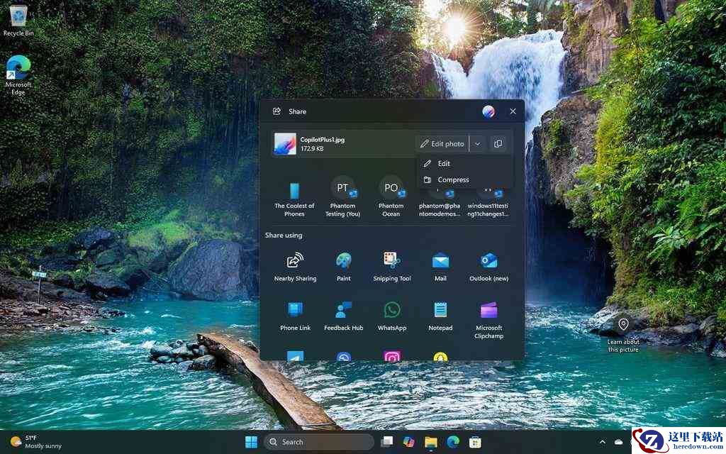Open the account avatar in the Share header
This screenshot has width=726, height=454.
488,111
